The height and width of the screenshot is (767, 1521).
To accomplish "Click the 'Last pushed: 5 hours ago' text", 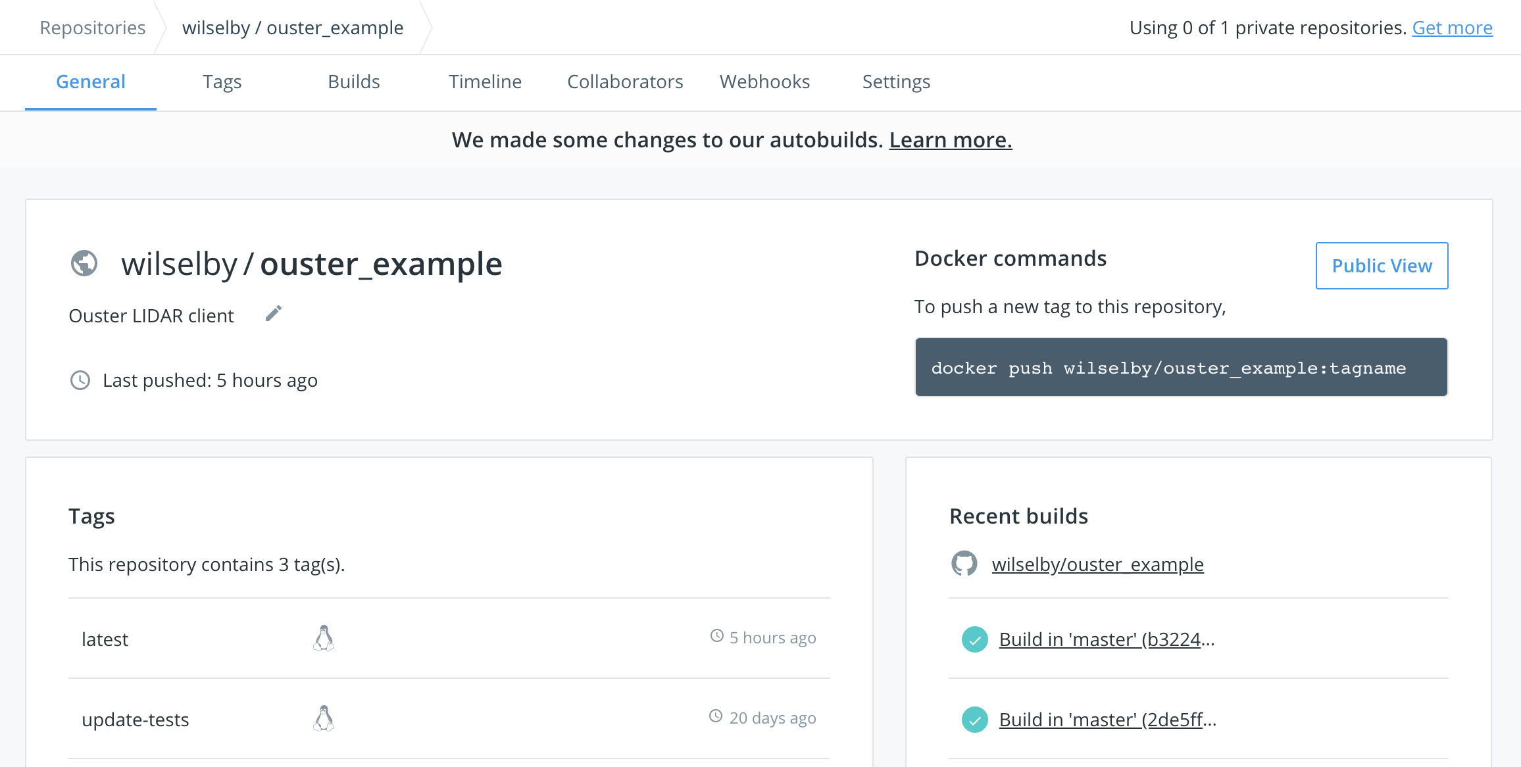I will click(x=211, y=380).
